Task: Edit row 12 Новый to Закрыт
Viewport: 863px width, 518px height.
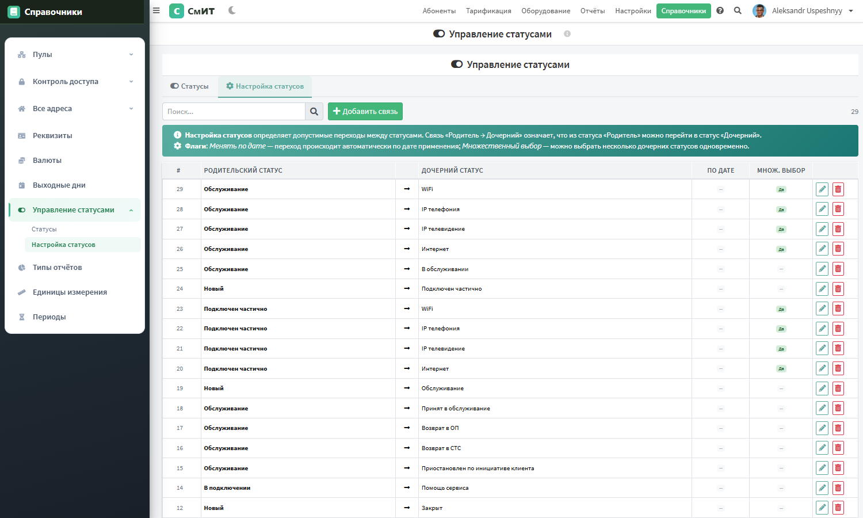Action: point(822,508)
